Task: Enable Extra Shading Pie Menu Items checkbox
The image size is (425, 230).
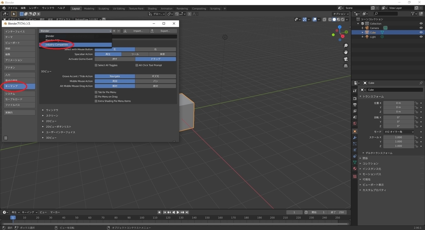Action: click(x=96, y=101)
